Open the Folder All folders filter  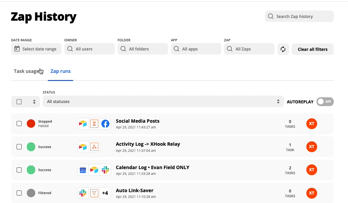click(143, 49)
